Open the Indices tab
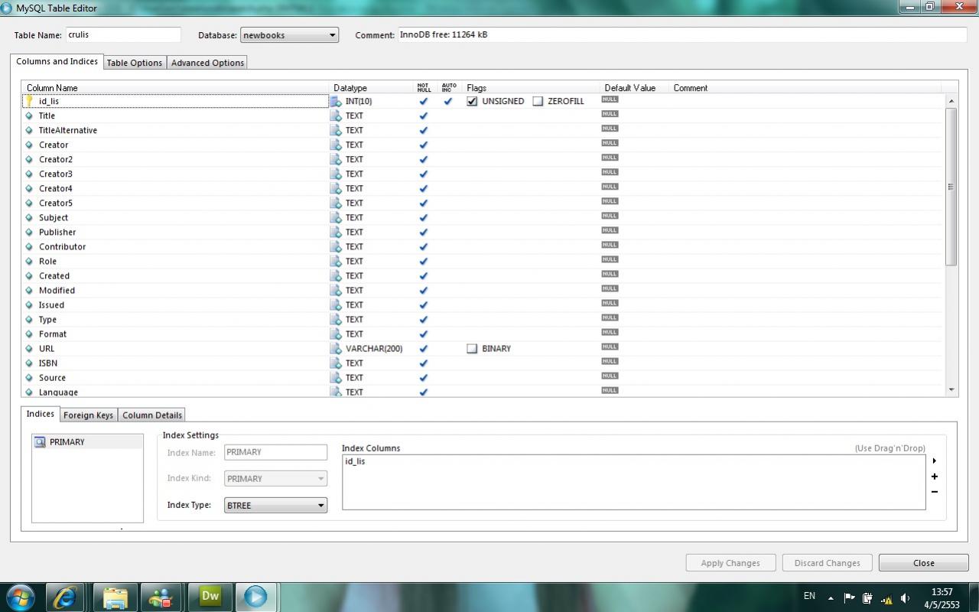 [x=41, y=414]
